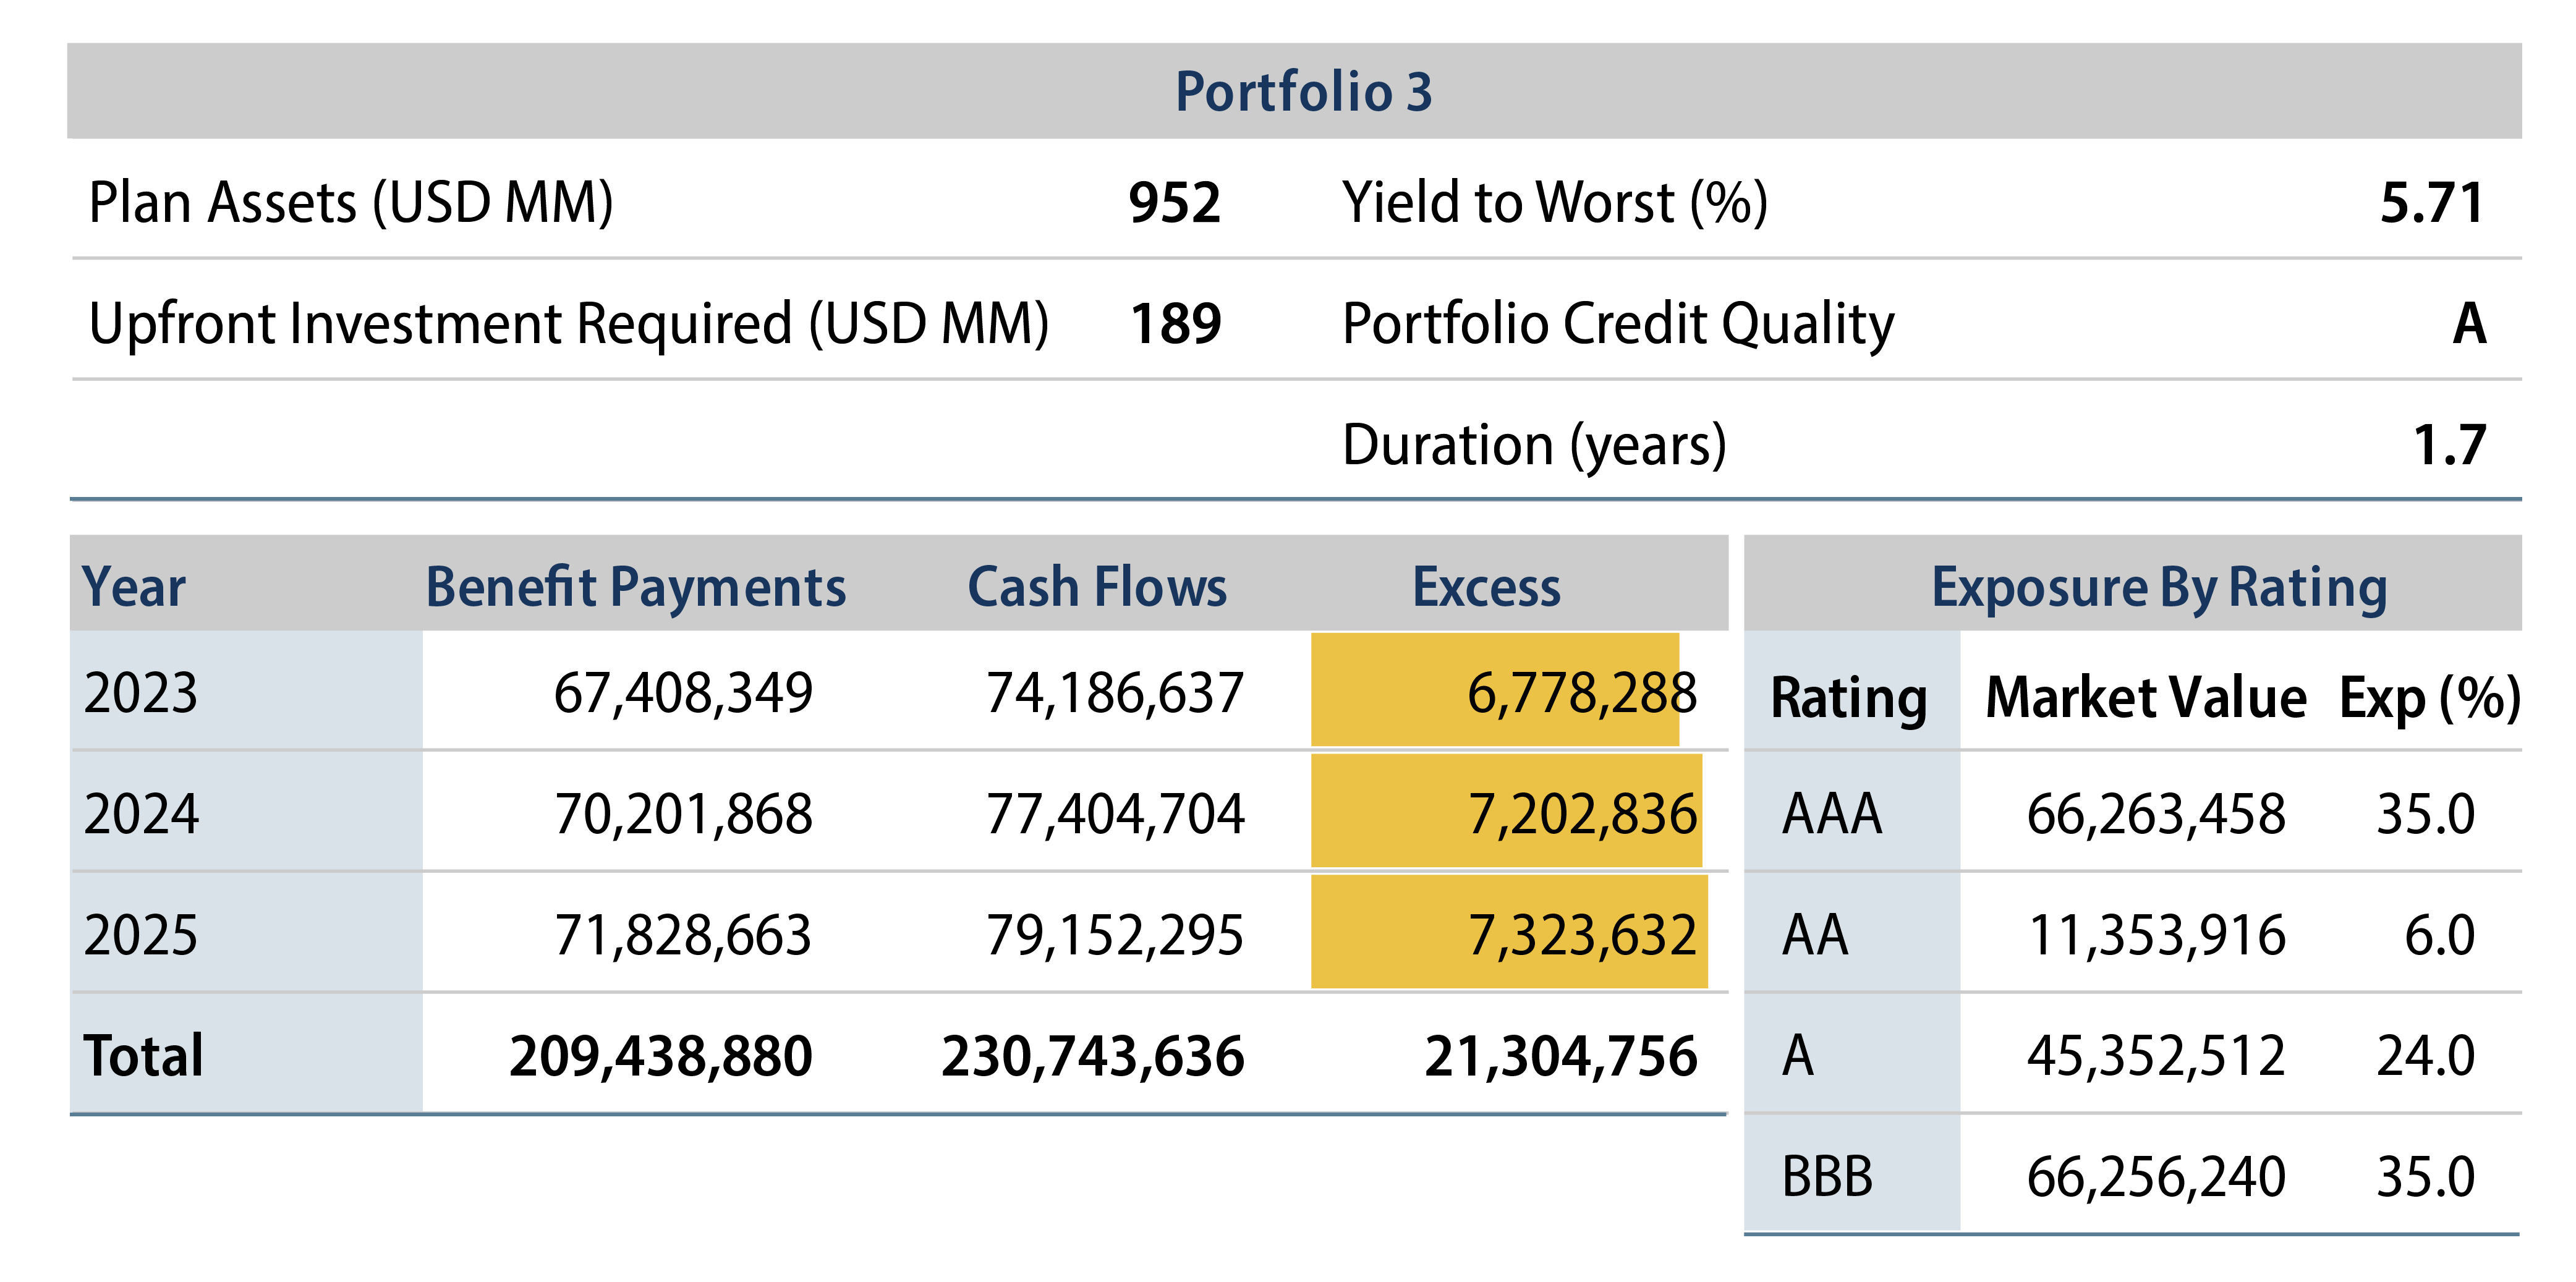The image size is (2576, 1282).
Task: Select the Upfront Investment Required label
Action: click(568, 324)
